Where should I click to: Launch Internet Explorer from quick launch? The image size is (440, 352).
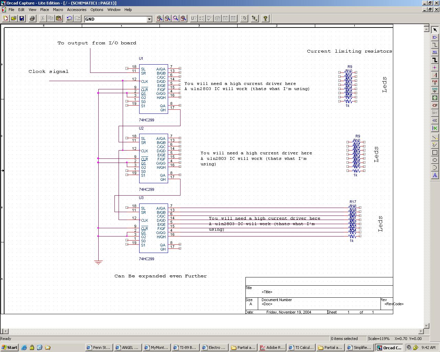coord(24,348)
